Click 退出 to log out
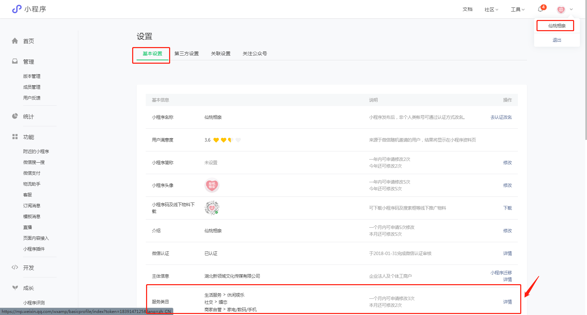The height and width of the screenshot is (315, 587). (557, 40)
